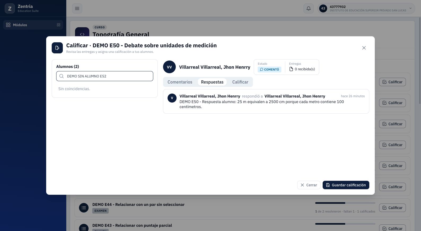
Task: Save with Guardar calificación button
Action: [x=346, y=185]
